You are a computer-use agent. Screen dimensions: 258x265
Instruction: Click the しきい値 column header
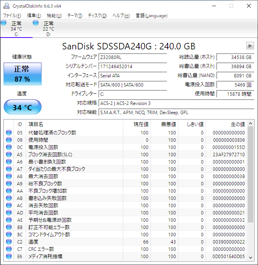192,124
